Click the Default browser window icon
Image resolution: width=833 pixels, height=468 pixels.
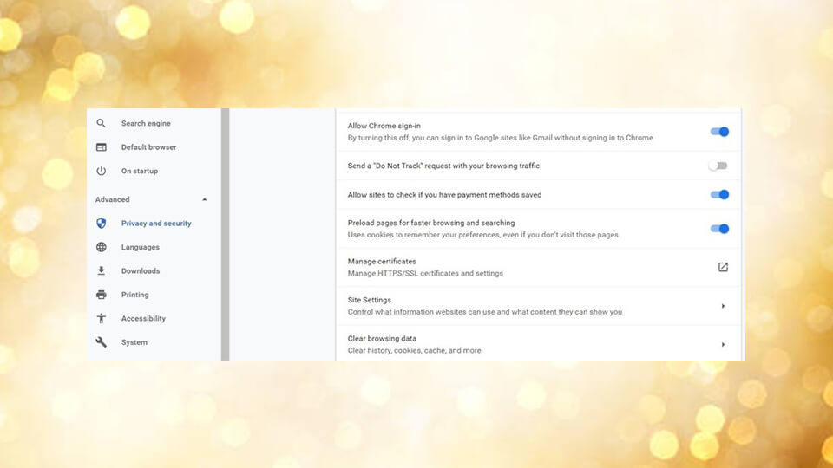pyautogui.click(x=101, y=147)
